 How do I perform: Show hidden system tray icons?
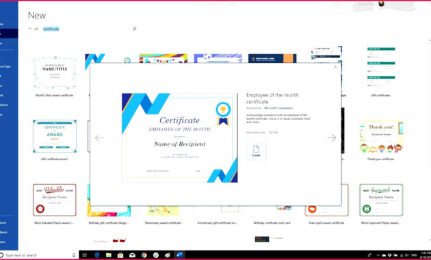[x=378, y=255]
